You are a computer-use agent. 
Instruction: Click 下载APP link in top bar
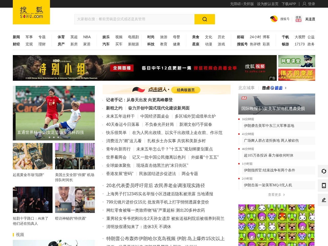coord(289,4)
